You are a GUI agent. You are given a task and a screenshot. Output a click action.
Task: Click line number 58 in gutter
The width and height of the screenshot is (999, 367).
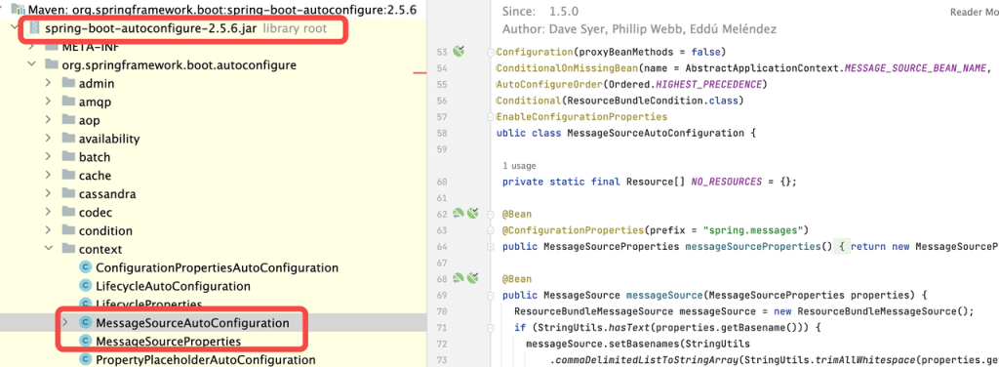click(x=442, y=133)
